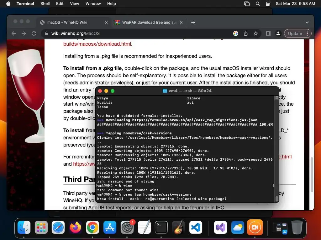Open the cloud app in the Dock
This screenshot has width=321, height=240.
pyautogui.click(x=238, y=227)
